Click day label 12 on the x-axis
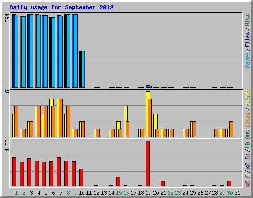The height and width of the screenshot is (198, 253). pyautogui.click(x=96, y=193)
